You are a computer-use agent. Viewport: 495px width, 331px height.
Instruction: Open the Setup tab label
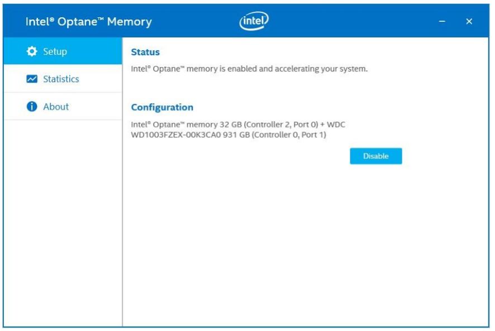(x=55, y=51)
